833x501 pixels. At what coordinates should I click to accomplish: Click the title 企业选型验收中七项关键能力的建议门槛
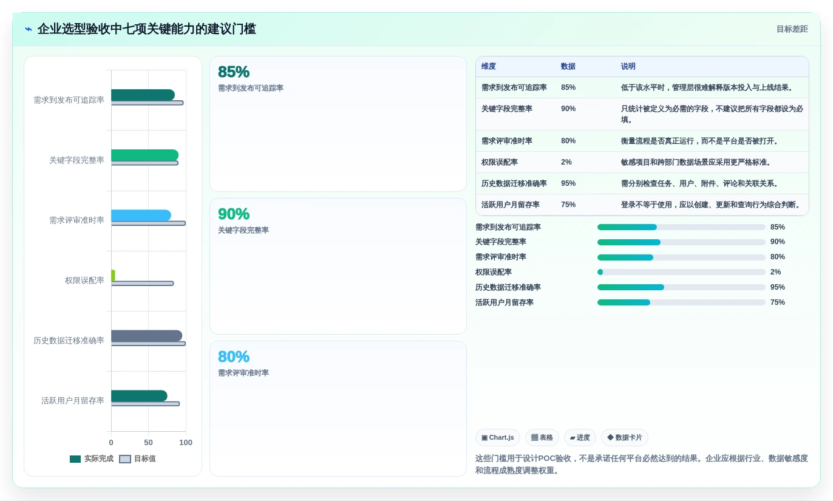(146, 29)
